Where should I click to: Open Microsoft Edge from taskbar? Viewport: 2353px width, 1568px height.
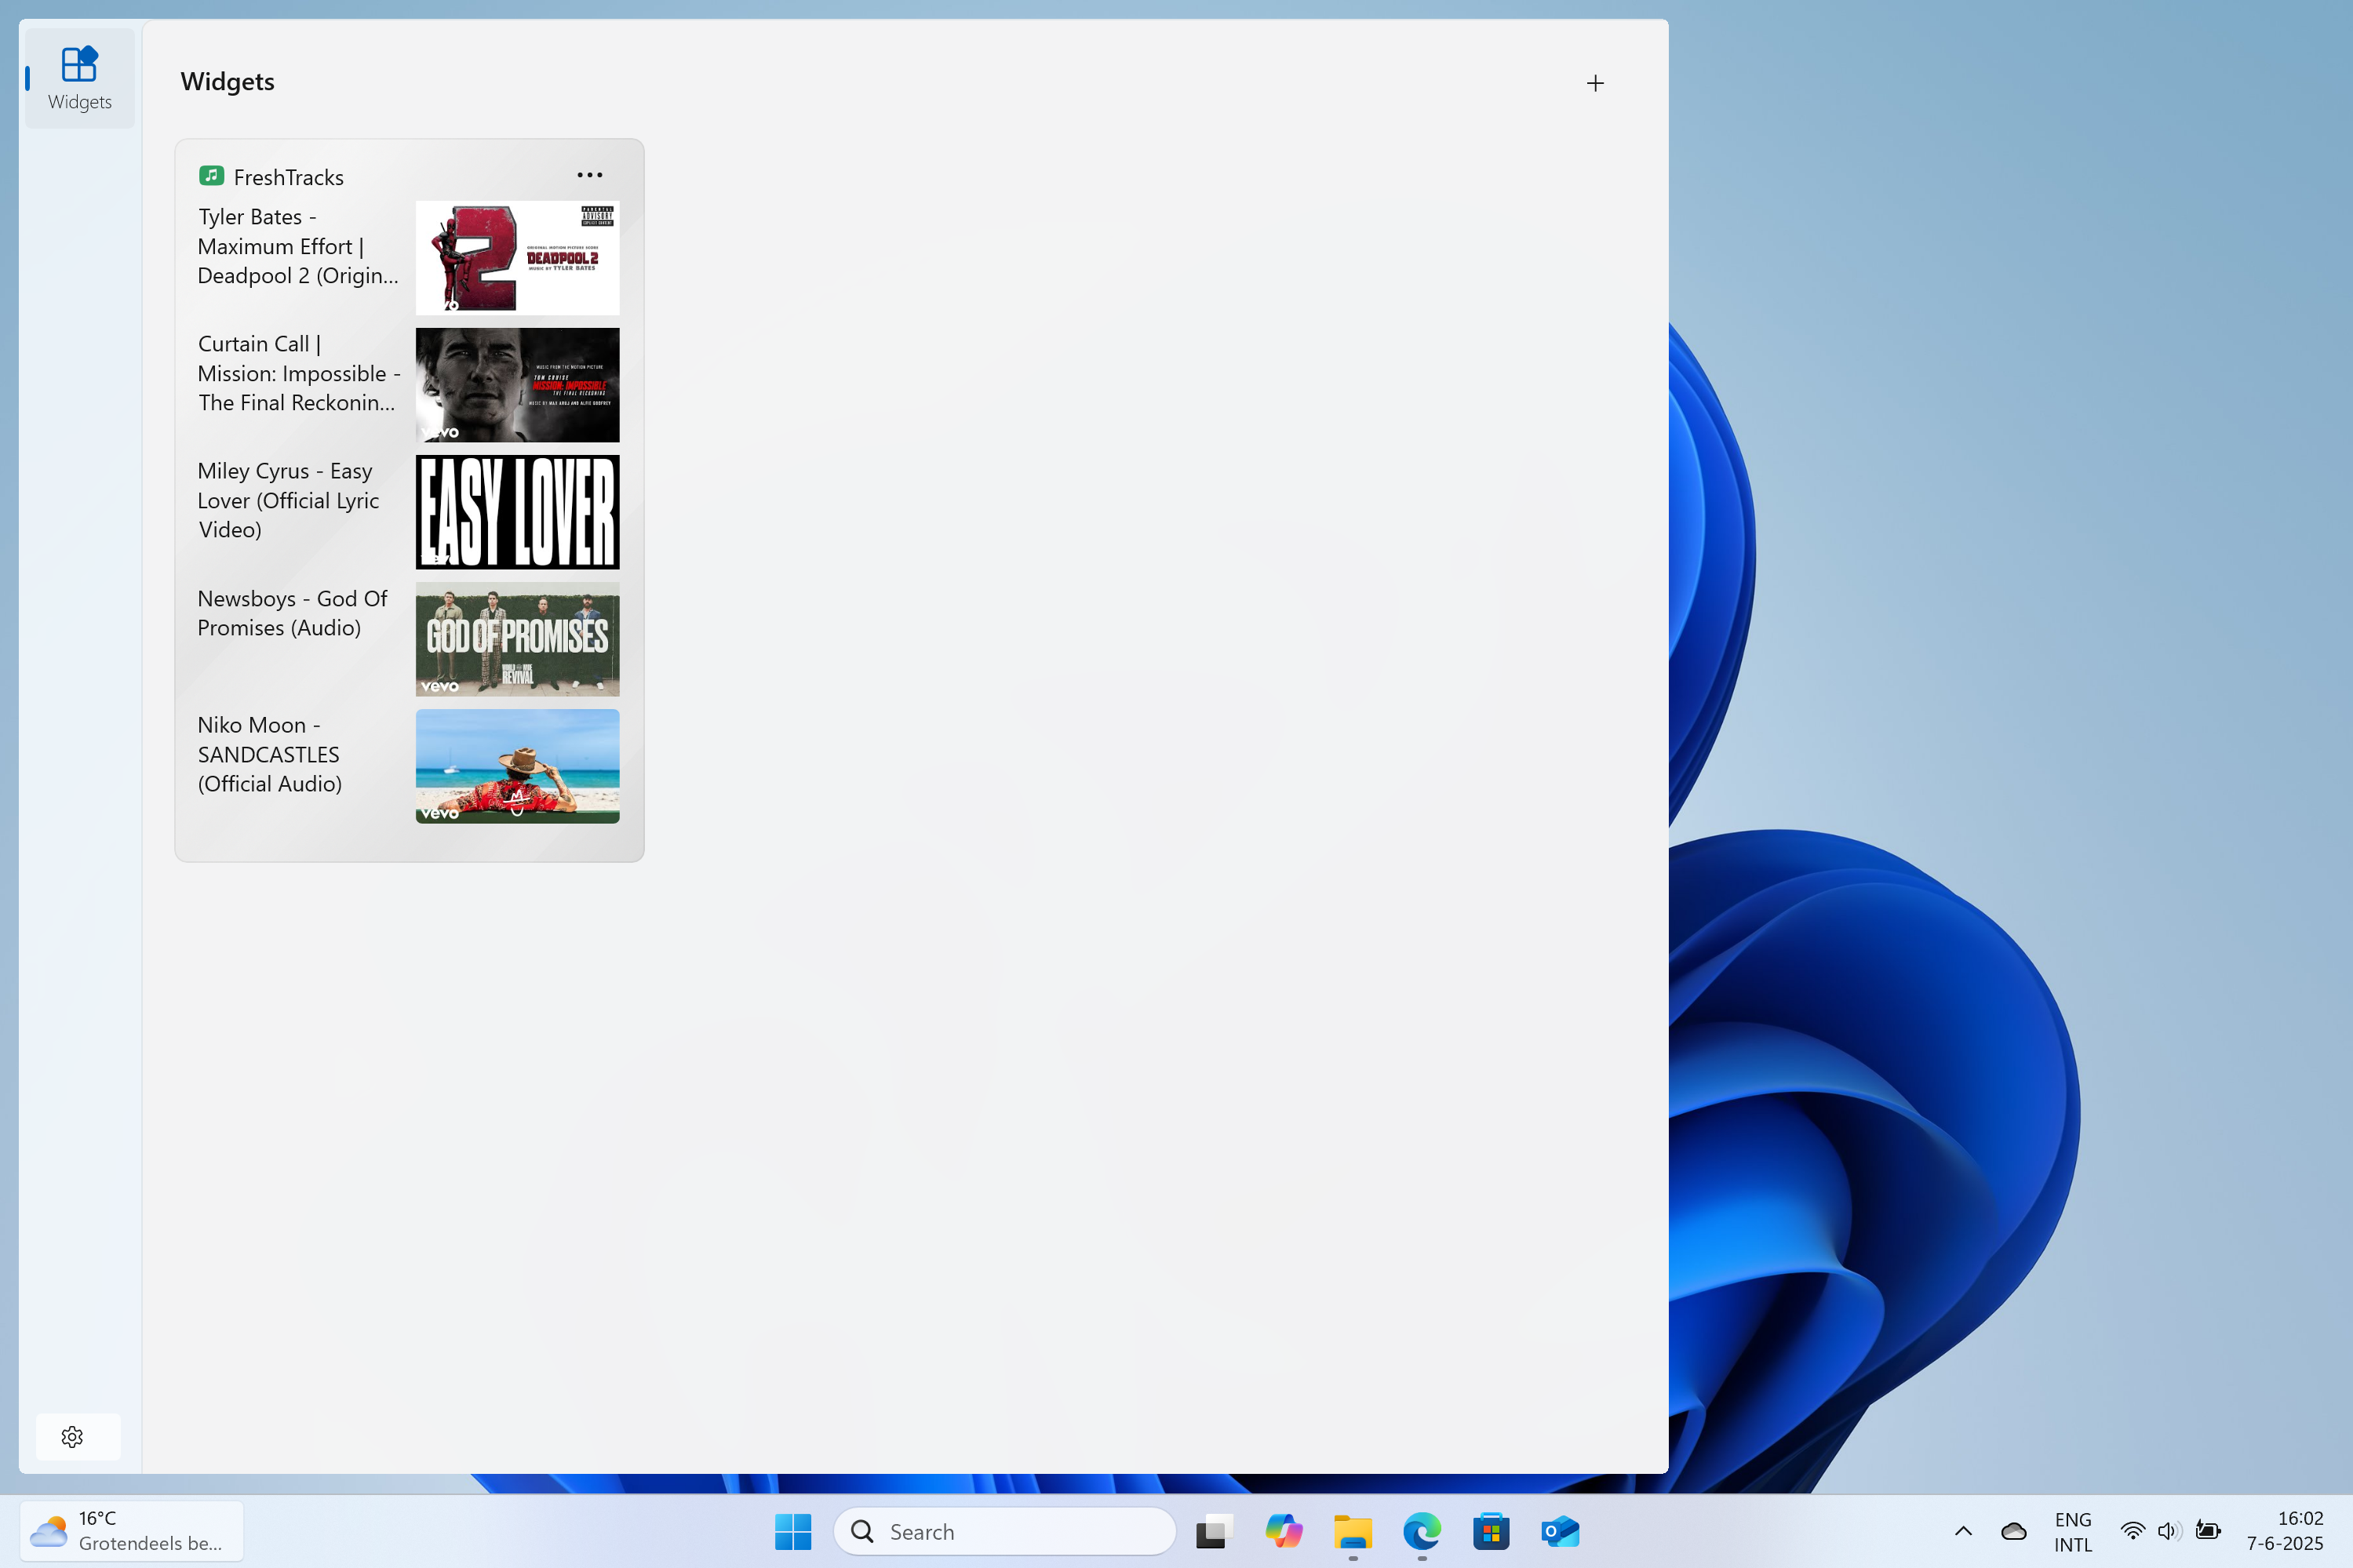click(1421, 1531)
